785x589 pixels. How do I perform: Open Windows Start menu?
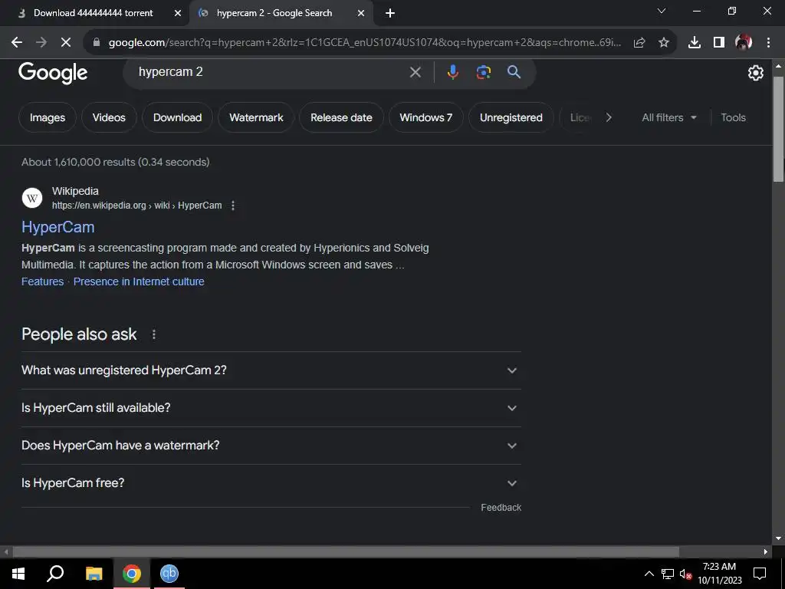(x=18, y=574)
